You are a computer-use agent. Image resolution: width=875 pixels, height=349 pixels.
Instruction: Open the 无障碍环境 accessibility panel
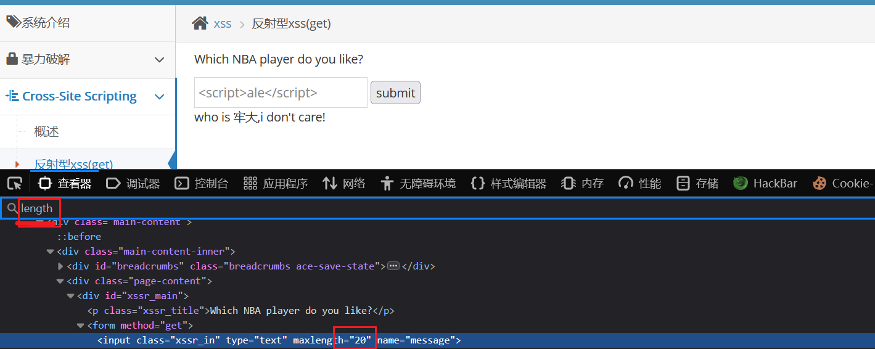point(418,183)
